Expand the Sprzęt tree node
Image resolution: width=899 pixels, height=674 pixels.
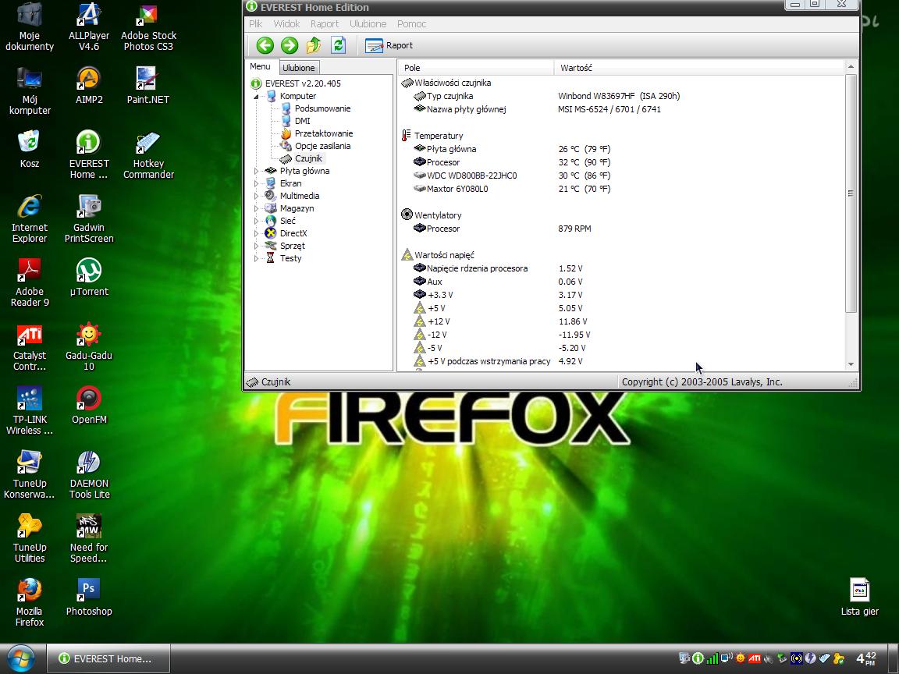coord(256,246)
